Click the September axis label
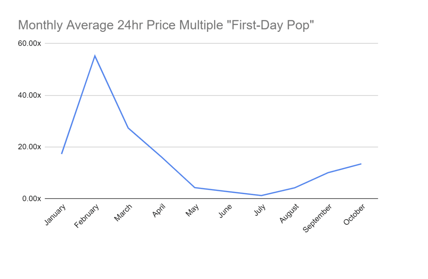 click(317, 218)
